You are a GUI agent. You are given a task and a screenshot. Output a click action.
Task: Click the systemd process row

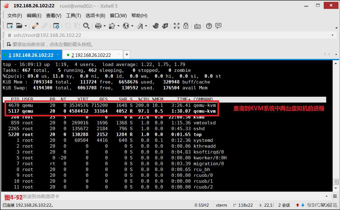(x=112, y=140)
